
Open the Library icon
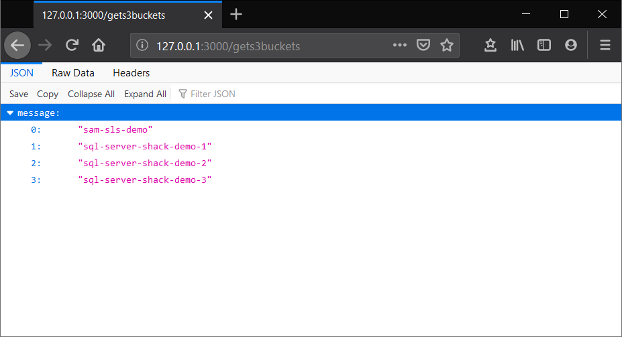click(517, 46)
